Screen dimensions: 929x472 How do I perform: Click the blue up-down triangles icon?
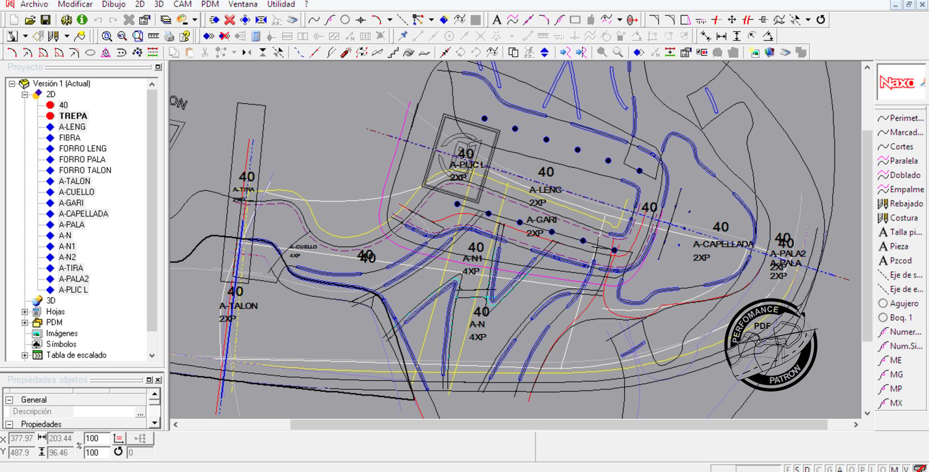[x=544, y=53]
